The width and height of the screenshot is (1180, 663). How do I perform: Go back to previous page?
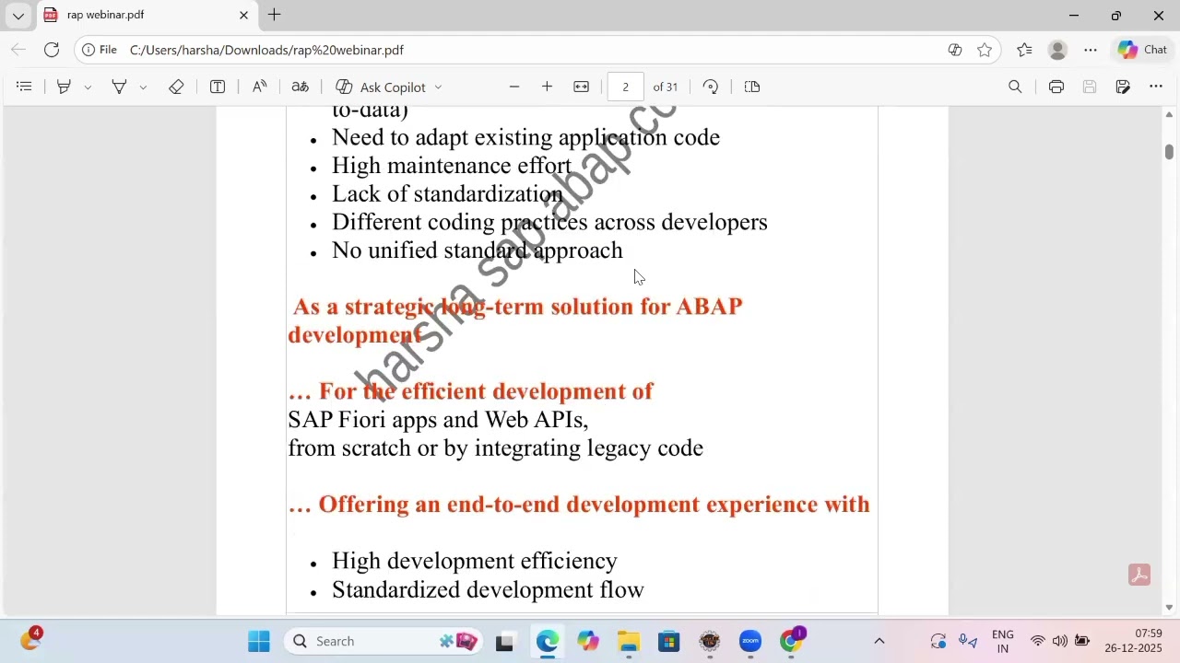point(18,50)
